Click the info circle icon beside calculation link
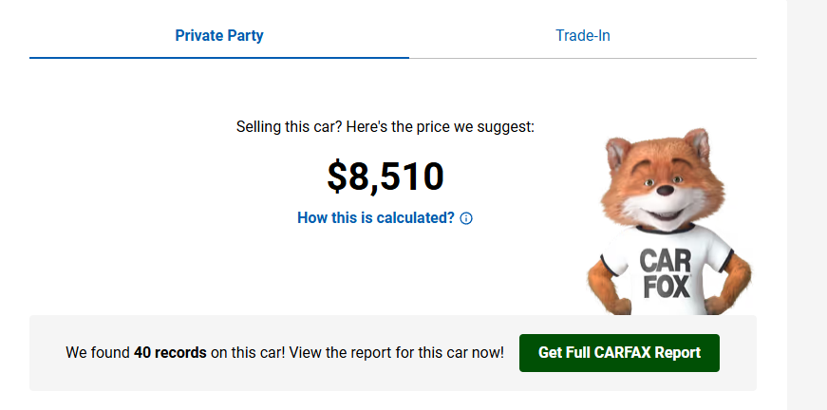The image size is (827, 410). point(466,218)
